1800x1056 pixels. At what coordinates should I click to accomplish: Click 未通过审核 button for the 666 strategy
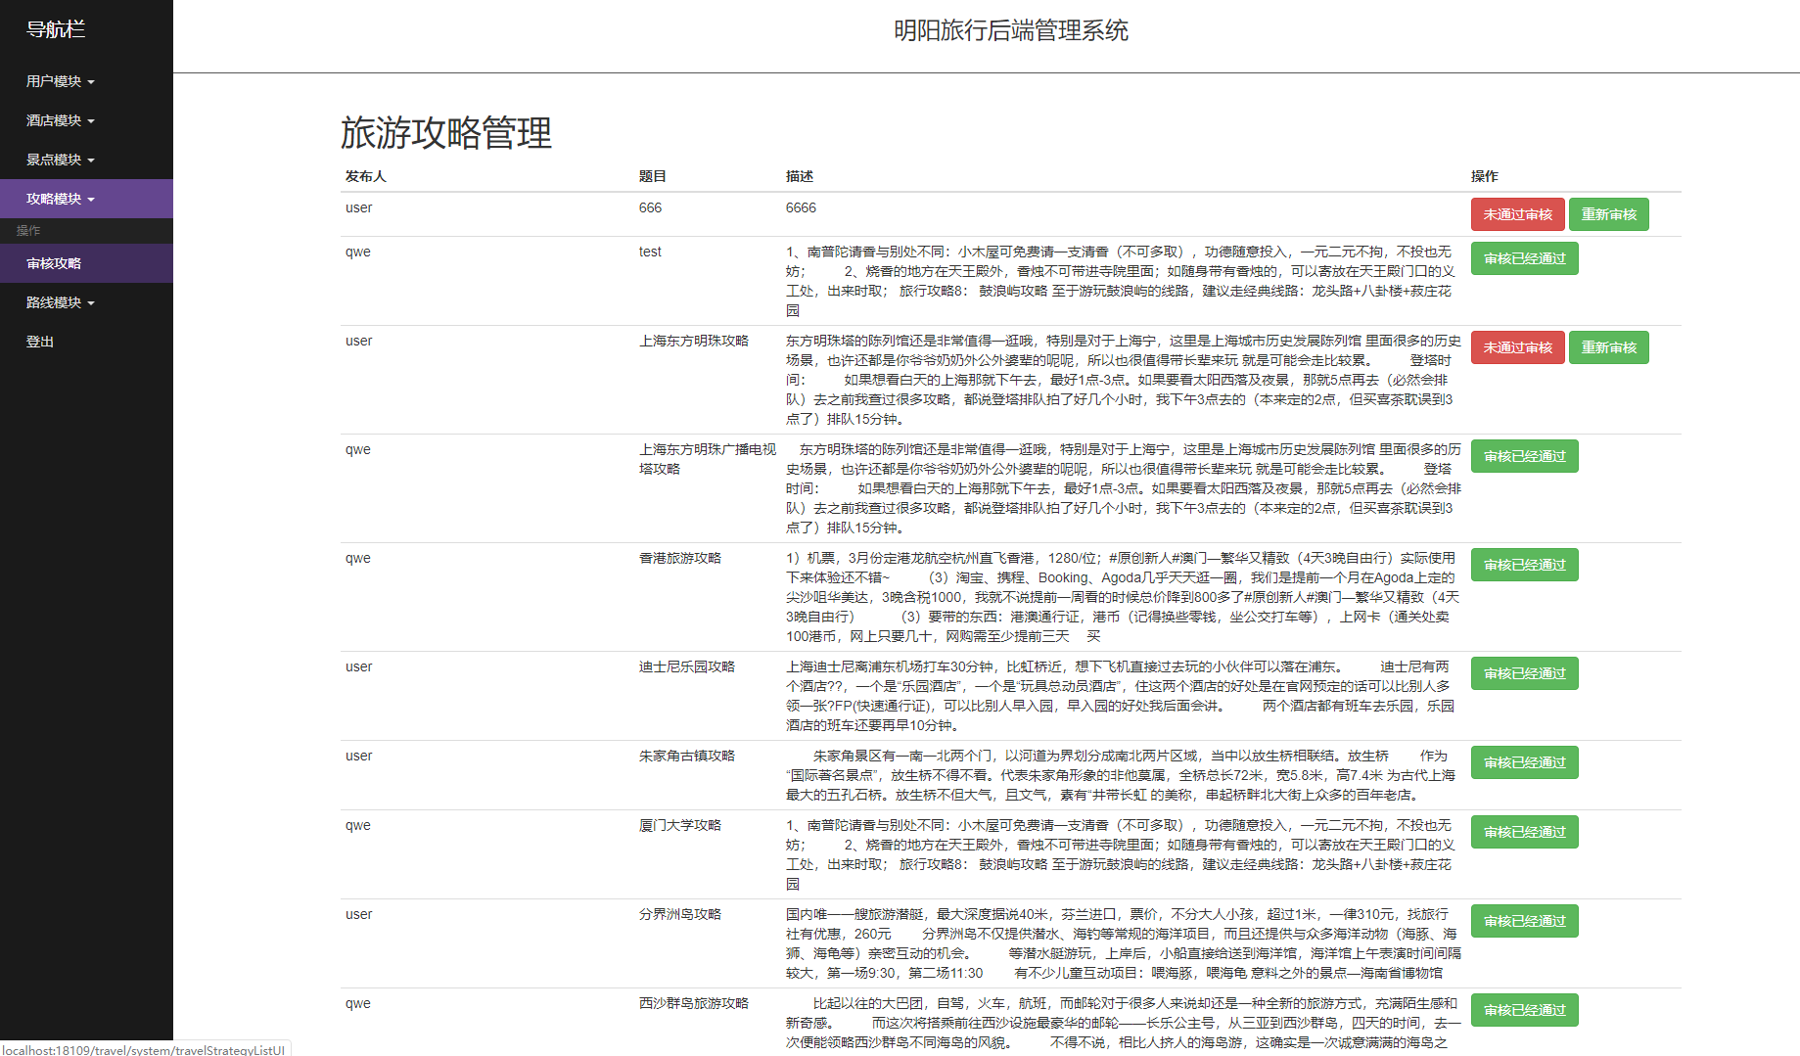(1517, 213)
